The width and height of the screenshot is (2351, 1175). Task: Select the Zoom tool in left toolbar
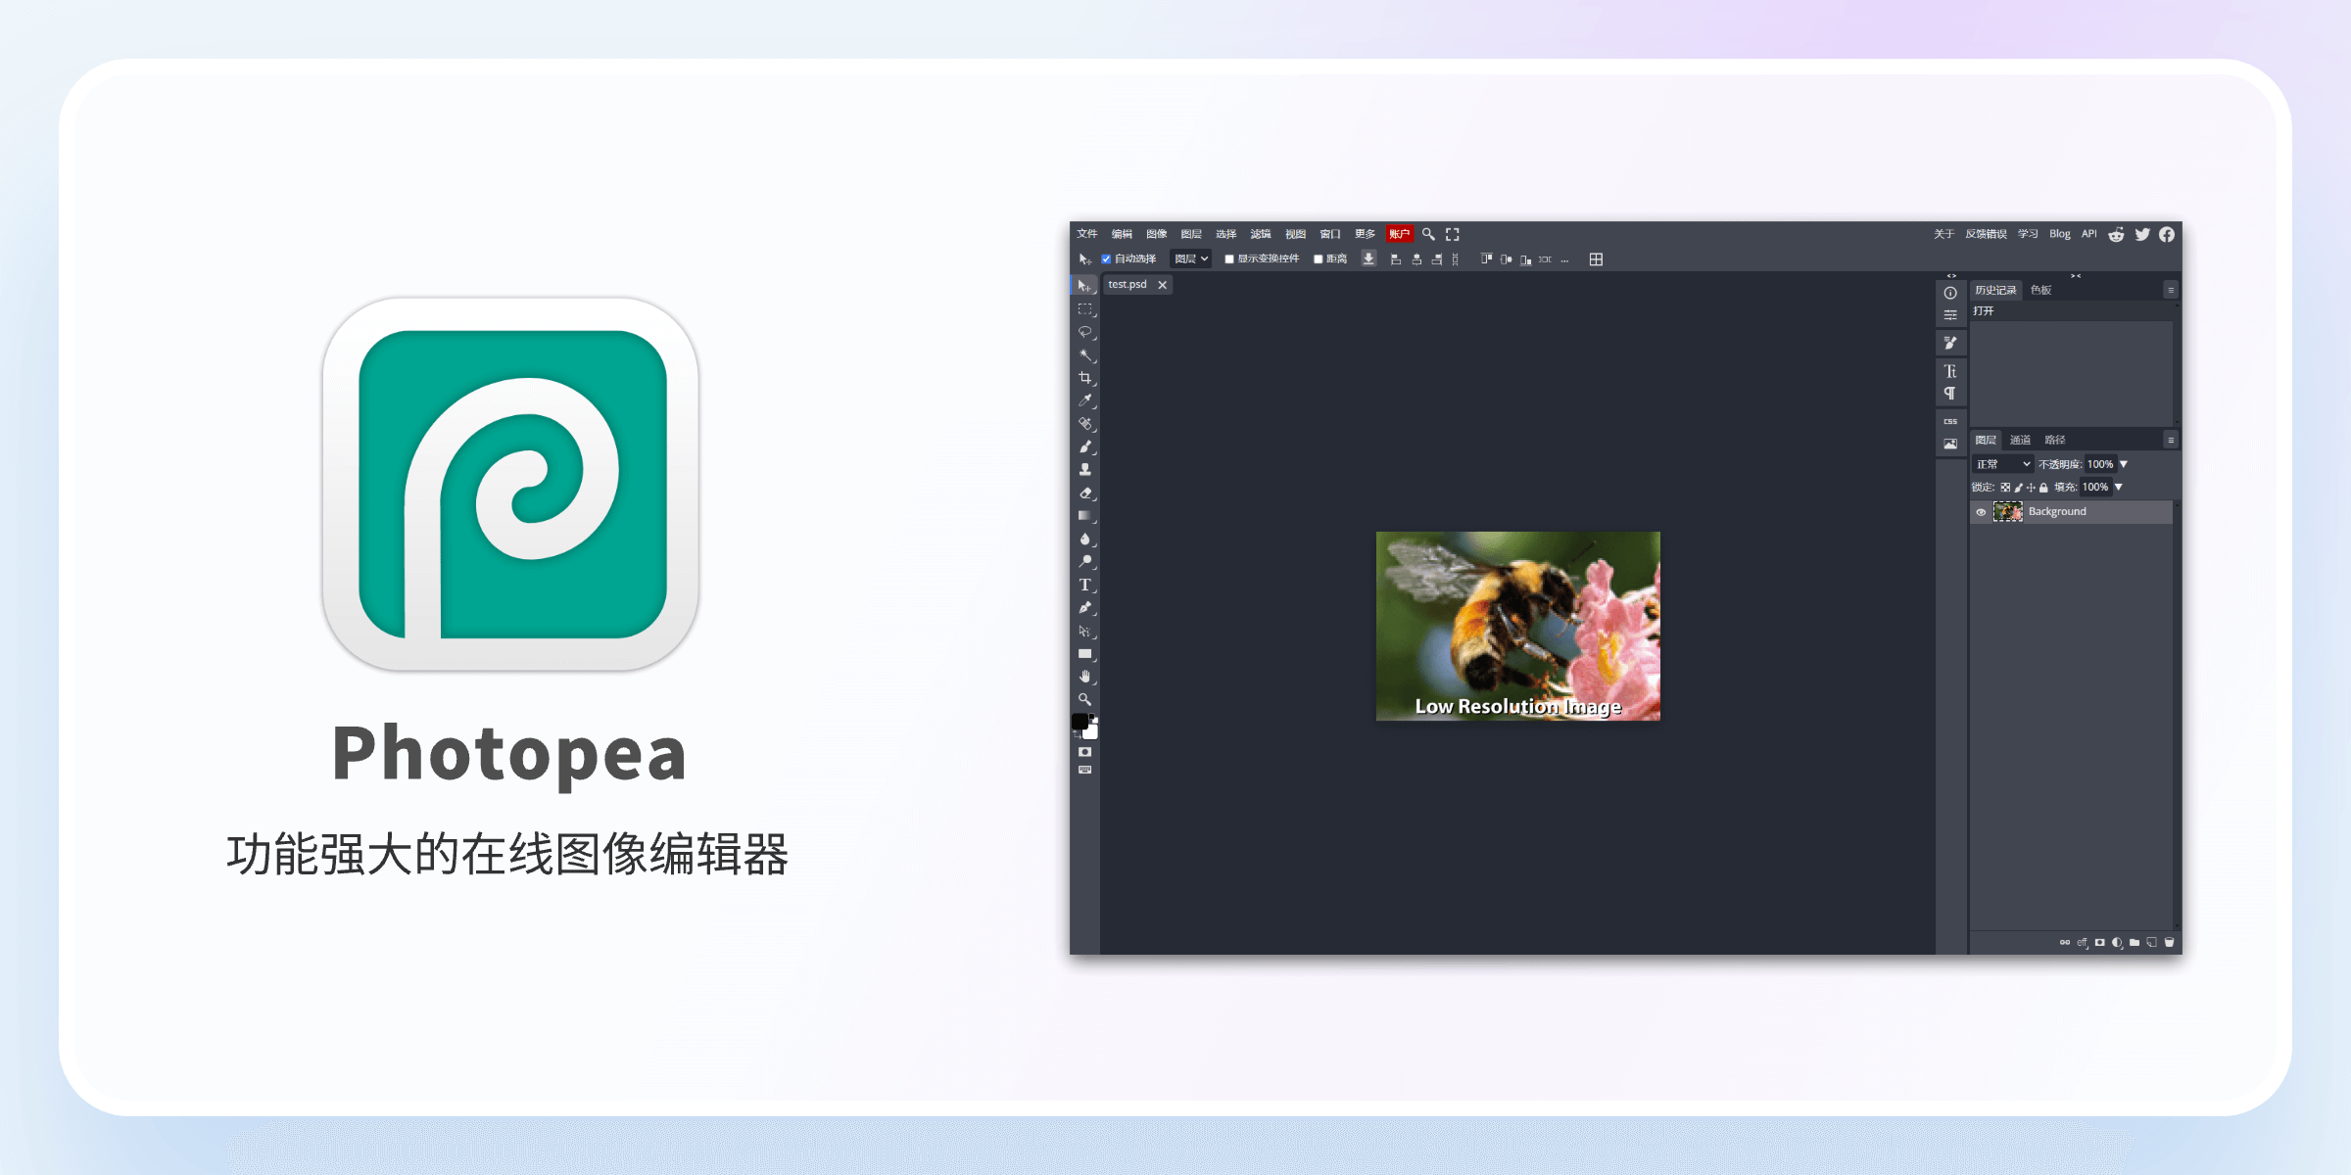tap(1084, 700)
